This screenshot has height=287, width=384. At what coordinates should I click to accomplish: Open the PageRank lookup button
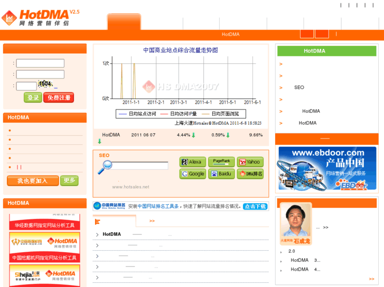(221, 162)
